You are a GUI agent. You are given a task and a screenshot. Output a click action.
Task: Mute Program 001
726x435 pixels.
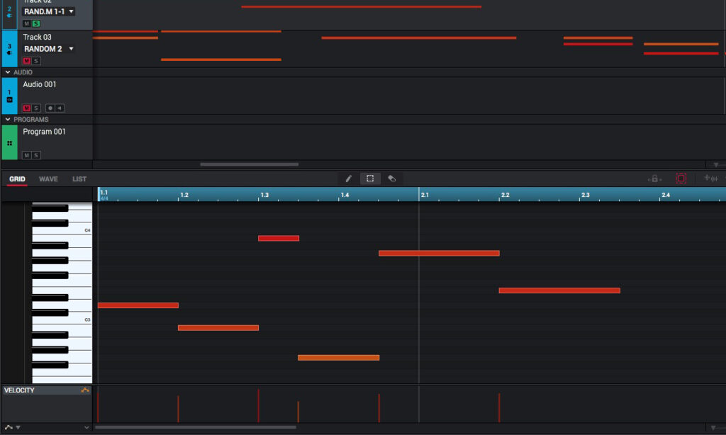click(26, 155)
